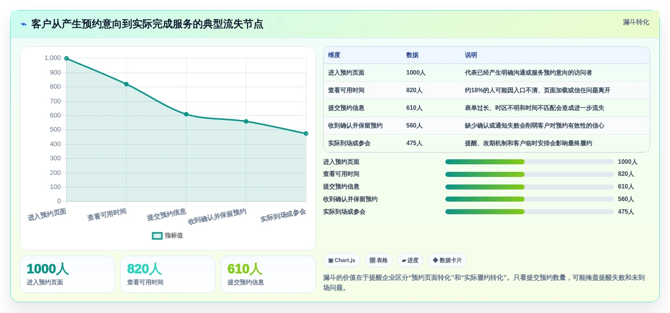
Task: Select the 数据卡片 chip
Action: (x=447, y=261)
